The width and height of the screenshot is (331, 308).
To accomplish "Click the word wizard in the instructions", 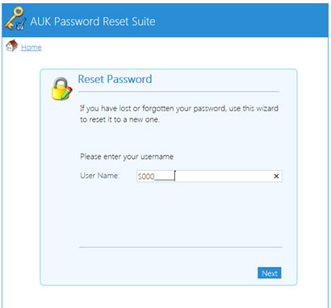I will [x=266, y=109].
